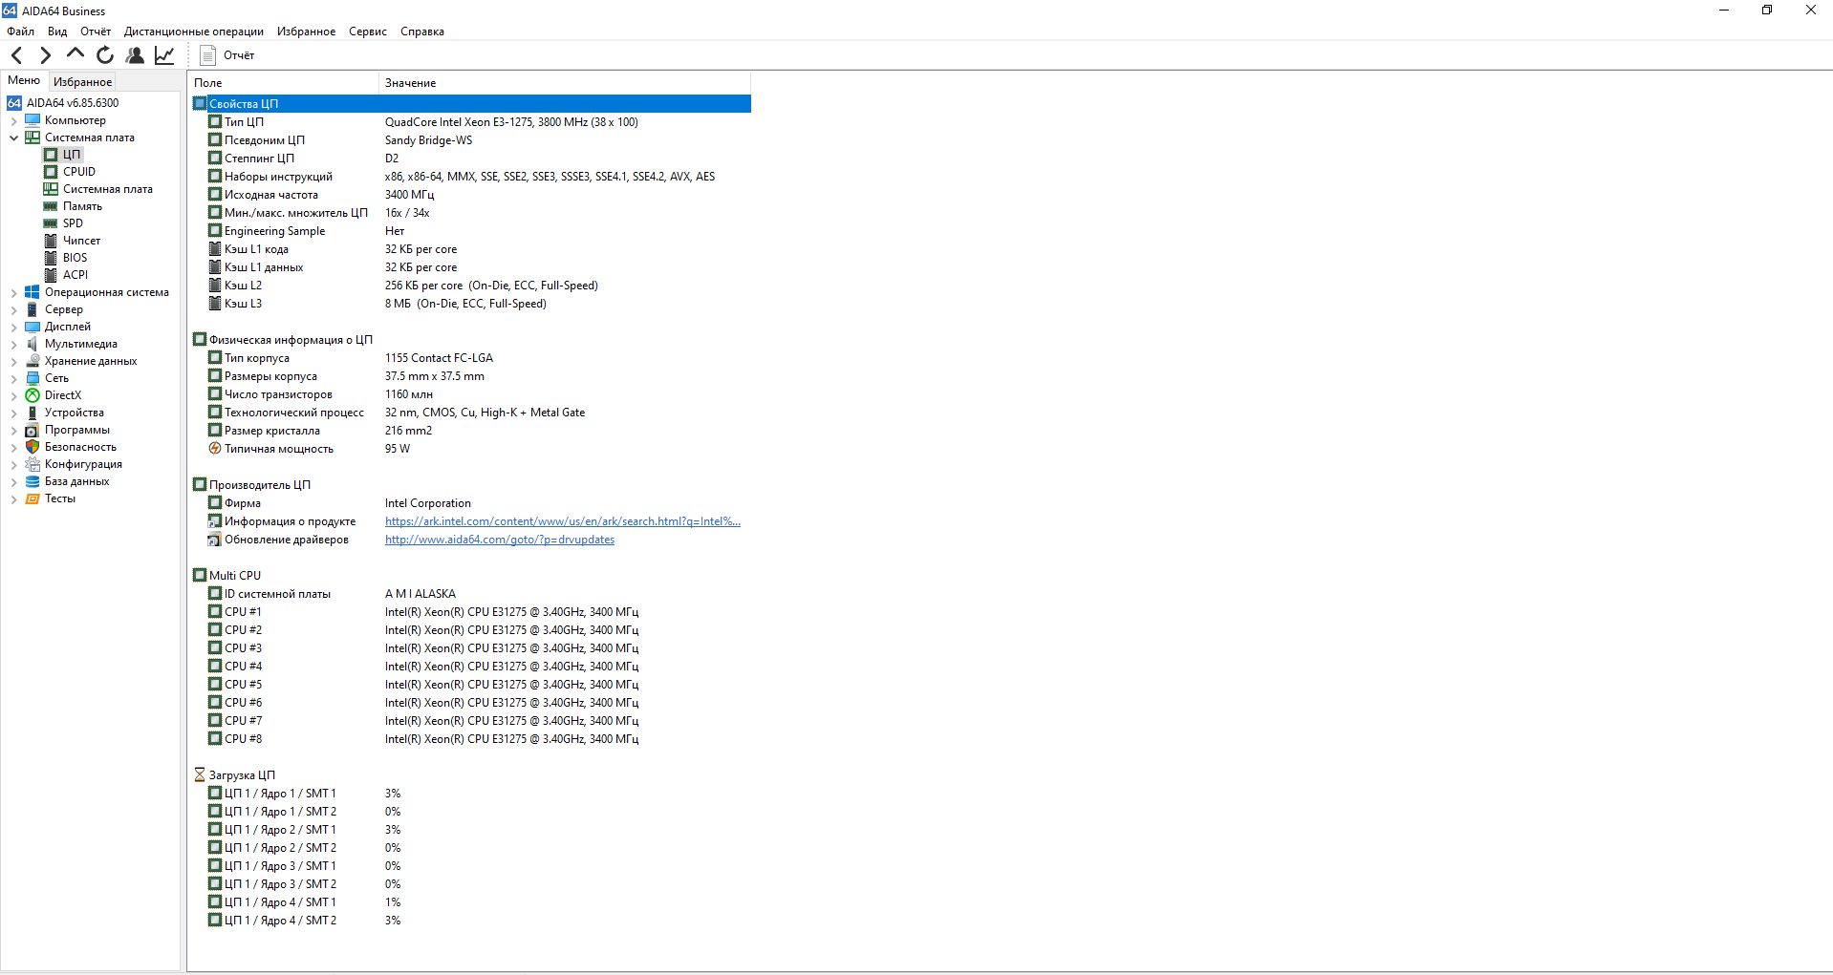1833x975 pixels.
Task: Go back with the left arrow toolbar icon
Action: click(16, 55)
